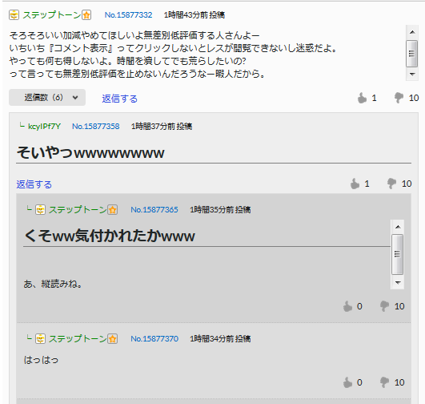This screenshot has width=425, height=404.
Task: Upvote kcyIPf7Y's reply
Action: [x=355, y=184]
